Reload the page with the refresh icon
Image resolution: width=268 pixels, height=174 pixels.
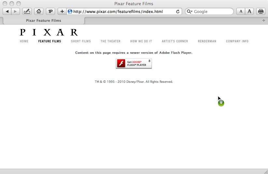tap(178, 11)
